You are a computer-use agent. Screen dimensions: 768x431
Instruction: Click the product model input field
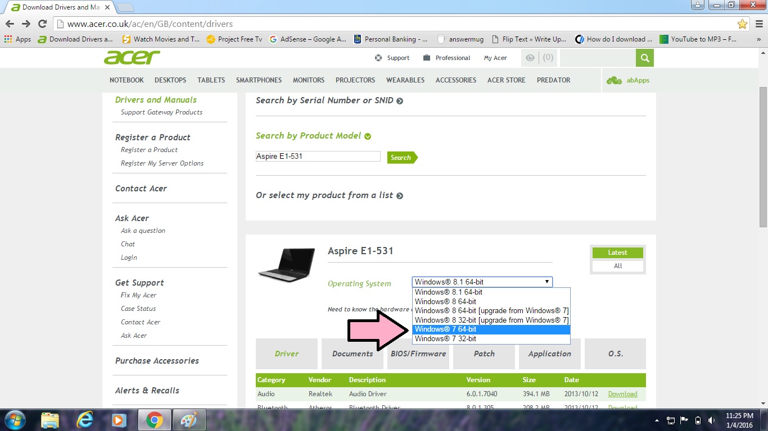[x=318, y=157]
